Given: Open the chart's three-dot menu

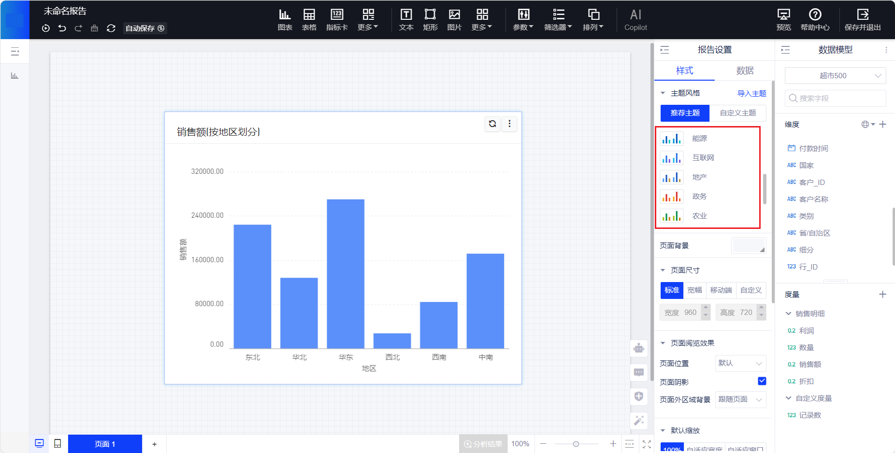Looking at the screenshot, I should [509, 124].
